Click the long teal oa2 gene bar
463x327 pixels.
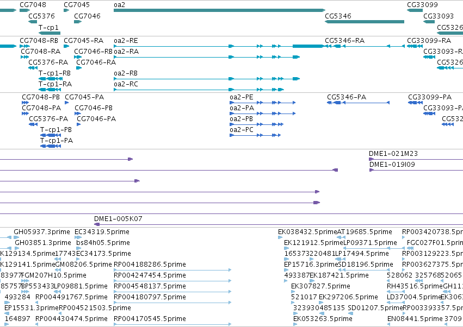[219, 10]
